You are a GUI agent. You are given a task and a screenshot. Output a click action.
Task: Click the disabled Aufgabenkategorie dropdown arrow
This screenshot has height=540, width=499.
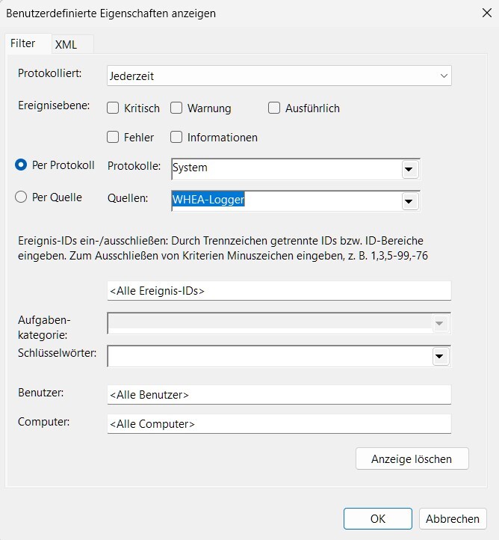pyautogui.click(x=440, y=323)
